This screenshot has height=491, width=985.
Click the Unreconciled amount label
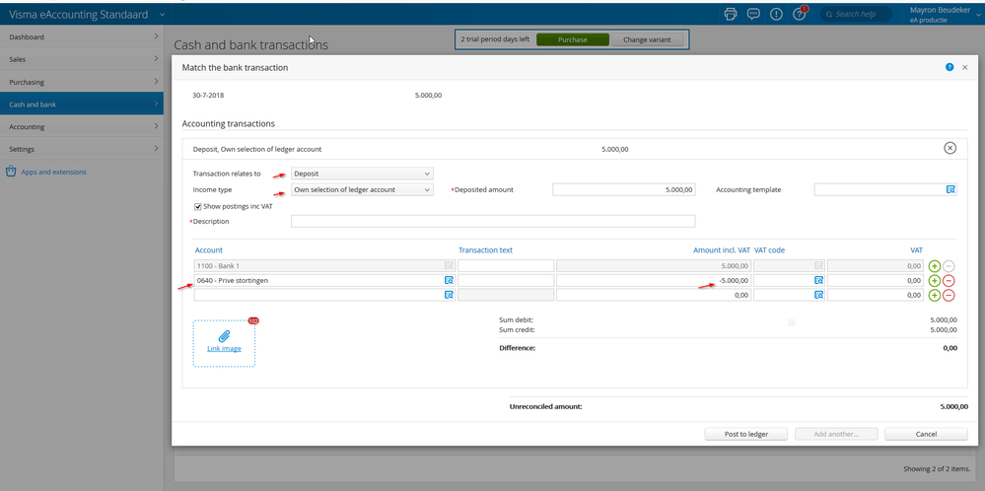point(546,407)
